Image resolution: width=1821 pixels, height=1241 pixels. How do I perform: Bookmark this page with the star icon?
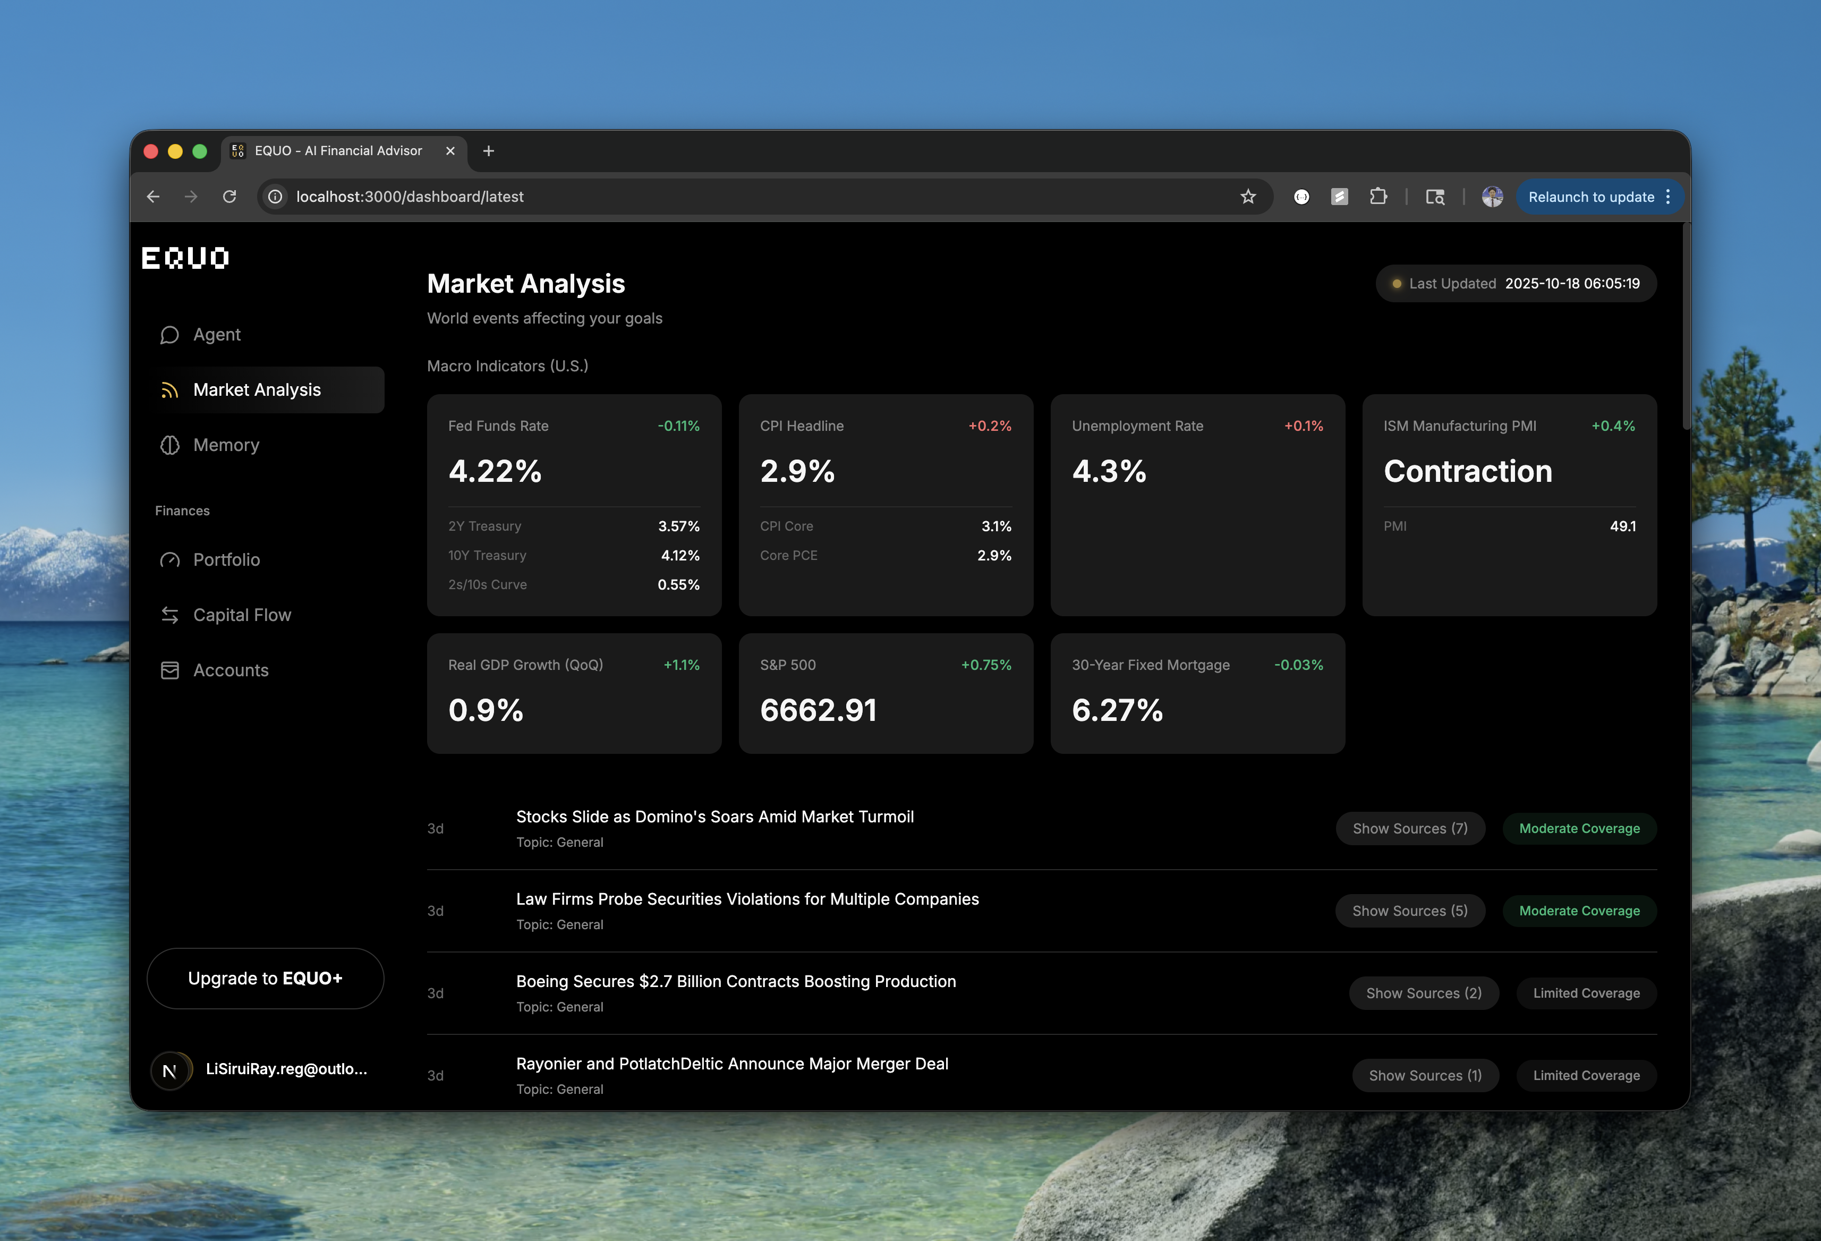(1247, 197)
